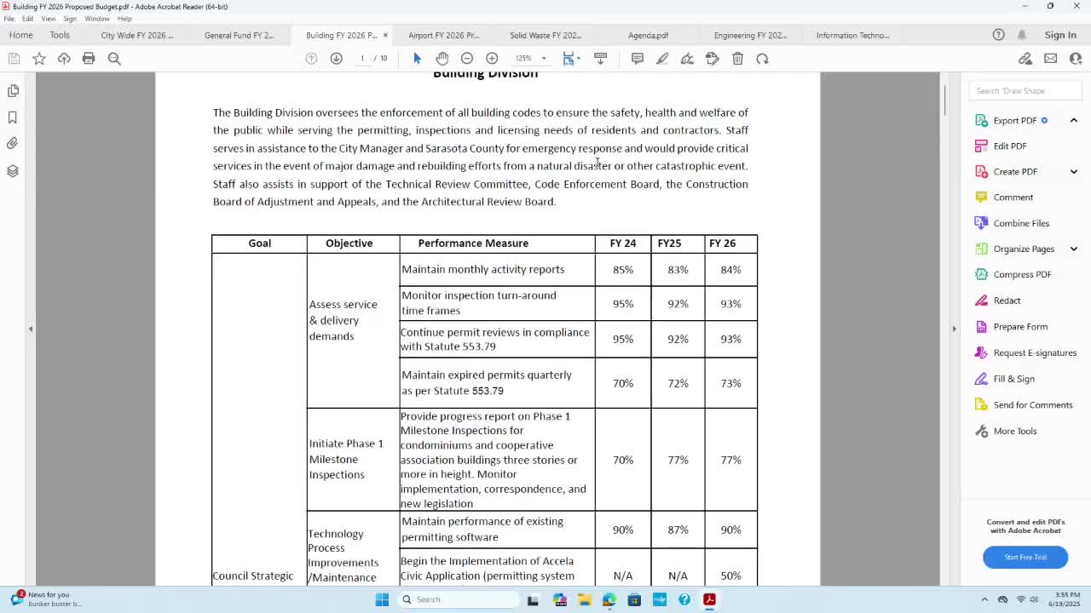Open File Explorer from the taskbar
The height and width of the screenshot is (613, 1091).
585,599
